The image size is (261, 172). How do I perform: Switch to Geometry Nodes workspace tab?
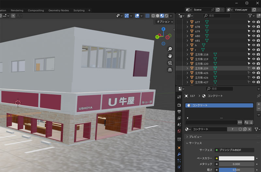pyautogui.click(x=59, y=10)
